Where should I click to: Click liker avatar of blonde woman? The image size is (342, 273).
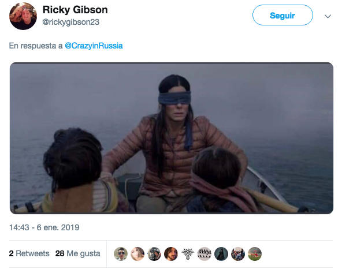pyautogui.click(x=137, y=254)
